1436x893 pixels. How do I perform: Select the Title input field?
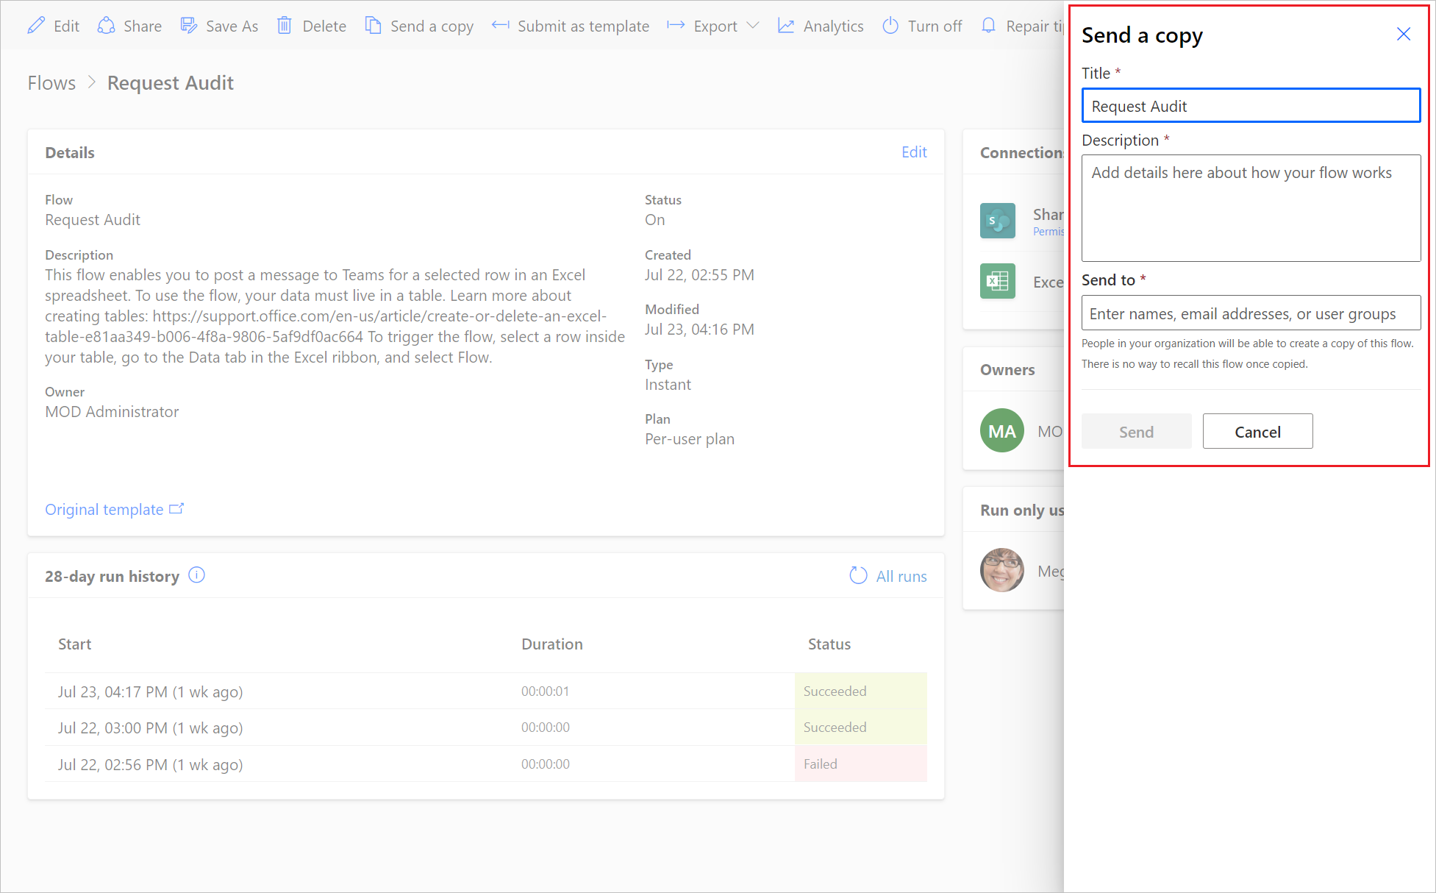click(x=1251, y=106)
